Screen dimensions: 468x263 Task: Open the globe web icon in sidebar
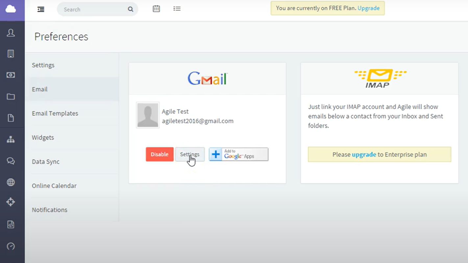pyautogui.click(x=11, y=182)
